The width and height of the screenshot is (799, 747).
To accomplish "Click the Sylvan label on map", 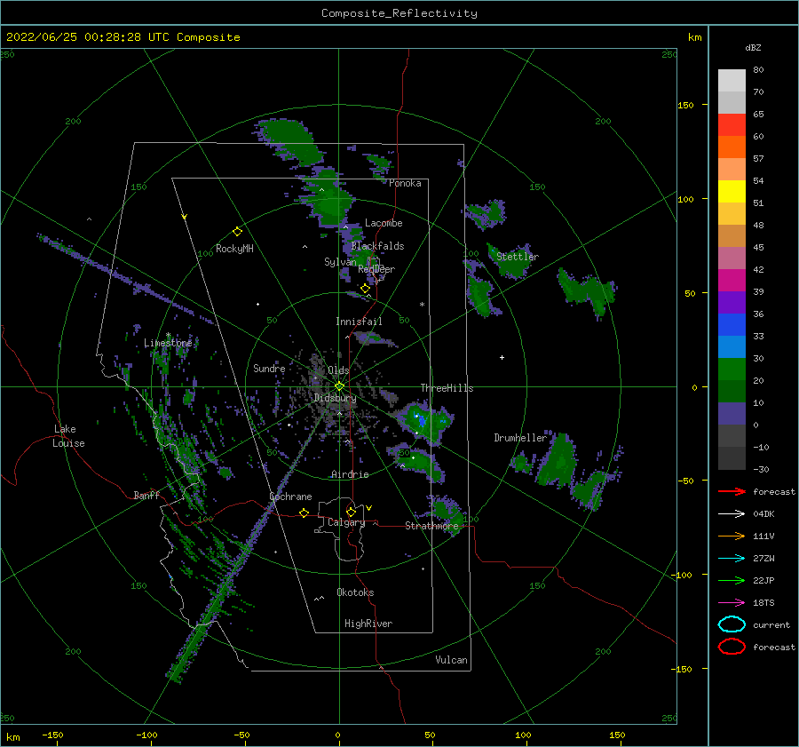I will point(340,262).
